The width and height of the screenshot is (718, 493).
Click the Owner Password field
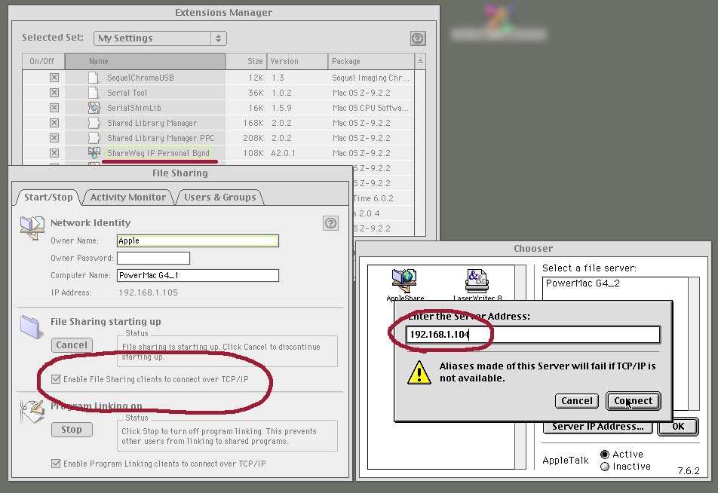pyautogui.click(x=153, y=258)
